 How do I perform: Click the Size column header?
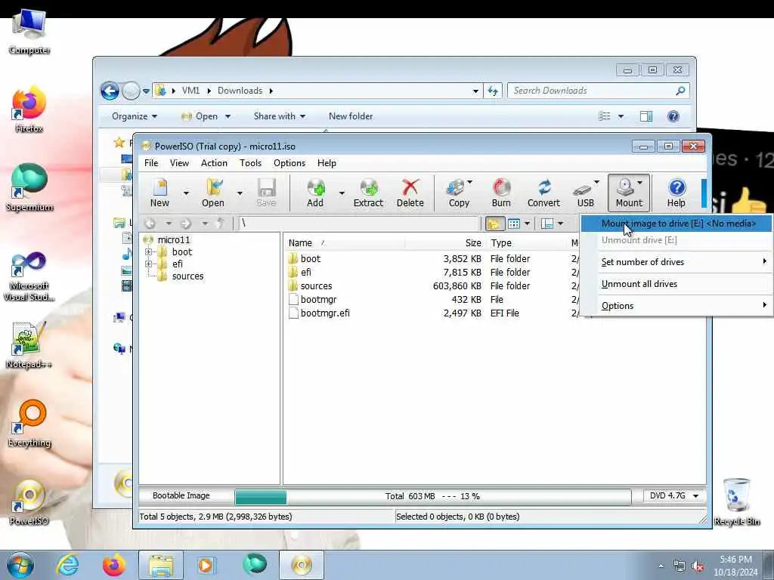(x=446, y=243)
